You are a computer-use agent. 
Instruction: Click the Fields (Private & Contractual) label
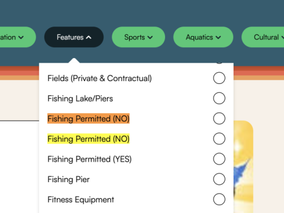(x=100, y=78)
